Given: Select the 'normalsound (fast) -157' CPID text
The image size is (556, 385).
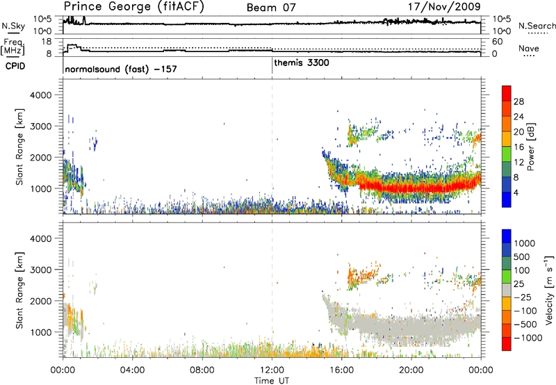Looking at the screenshot, I should [121, 69].
